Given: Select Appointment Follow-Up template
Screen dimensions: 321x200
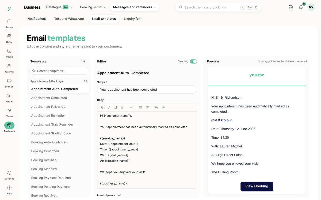Looking at the screenshot, I should 59,107.
